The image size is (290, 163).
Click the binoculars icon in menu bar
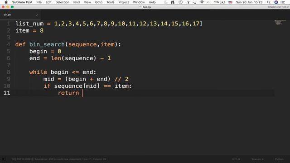coord(173,2)
